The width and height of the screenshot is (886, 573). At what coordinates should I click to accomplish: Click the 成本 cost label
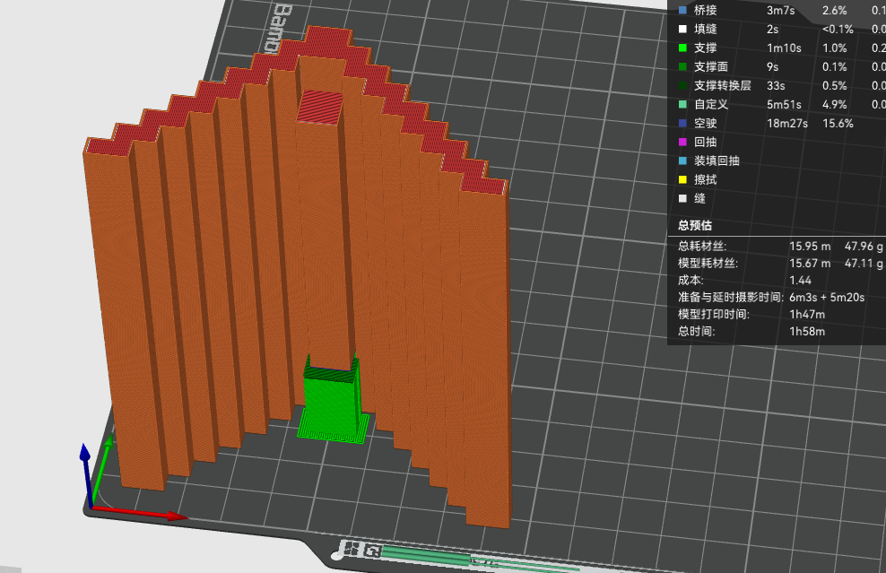tap(690, 280)
